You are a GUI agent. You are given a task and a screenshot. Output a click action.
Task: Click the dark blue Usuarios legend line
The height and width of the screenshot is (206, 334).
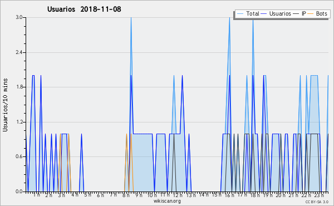tap(264, 13)
